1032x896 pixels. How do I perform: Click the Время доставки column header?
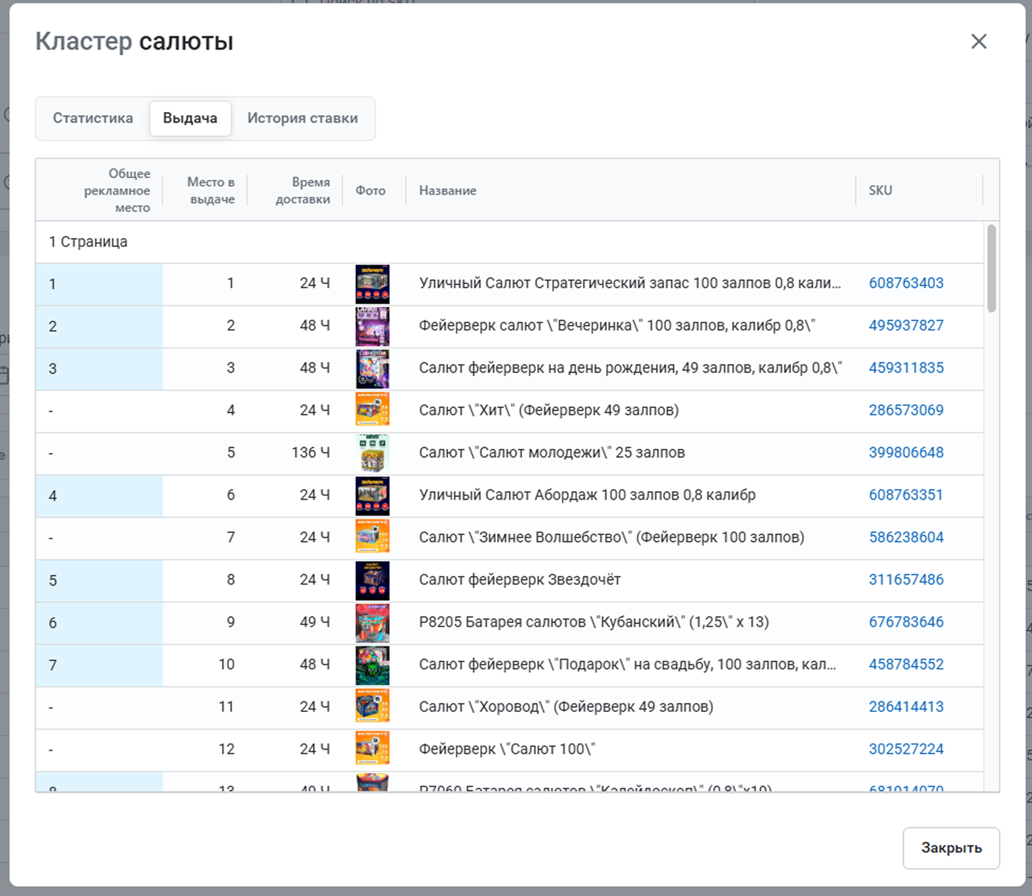pyautogui.click(x=302, y=191)
